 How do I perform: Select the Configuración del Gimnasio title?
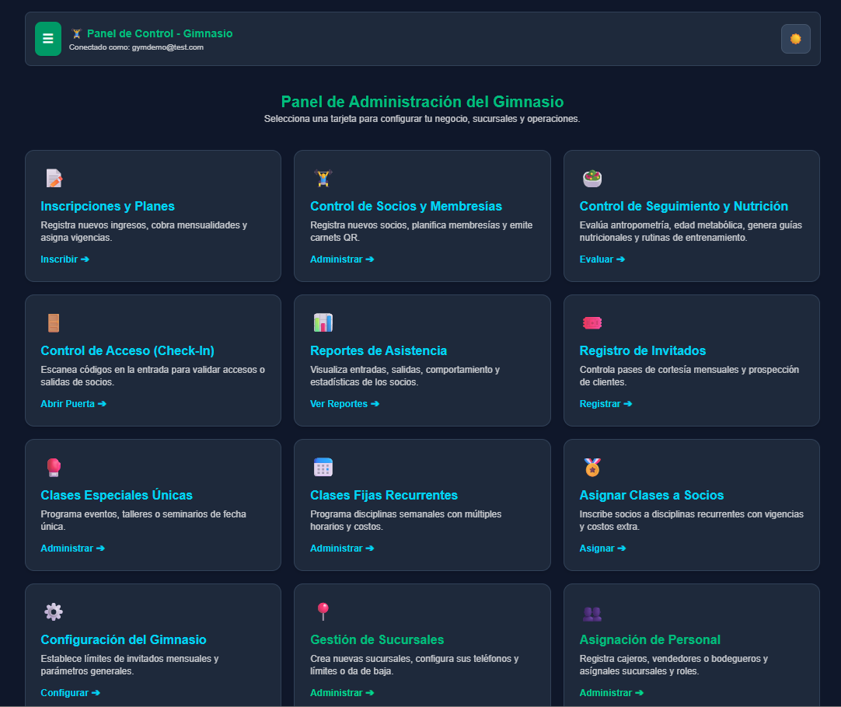coord(124,639)
